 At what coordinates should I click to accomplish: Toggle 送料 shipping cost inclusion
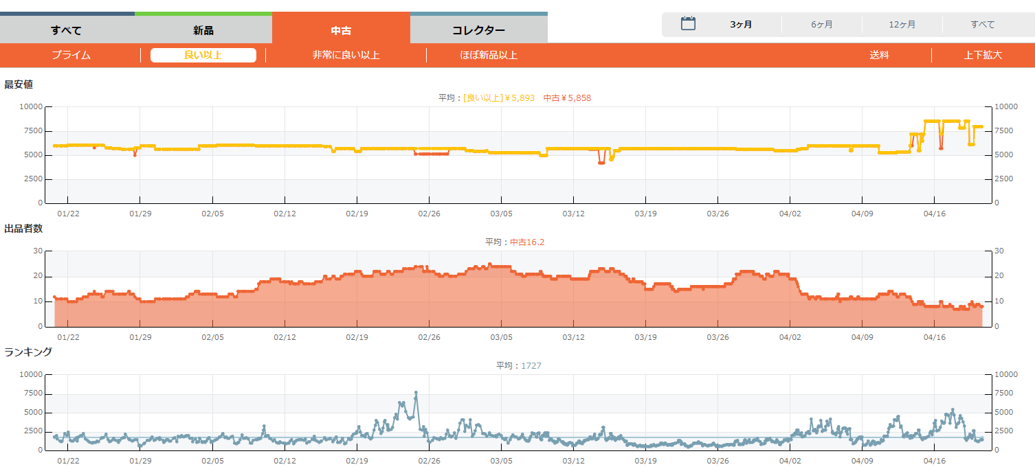coord(879,55)
